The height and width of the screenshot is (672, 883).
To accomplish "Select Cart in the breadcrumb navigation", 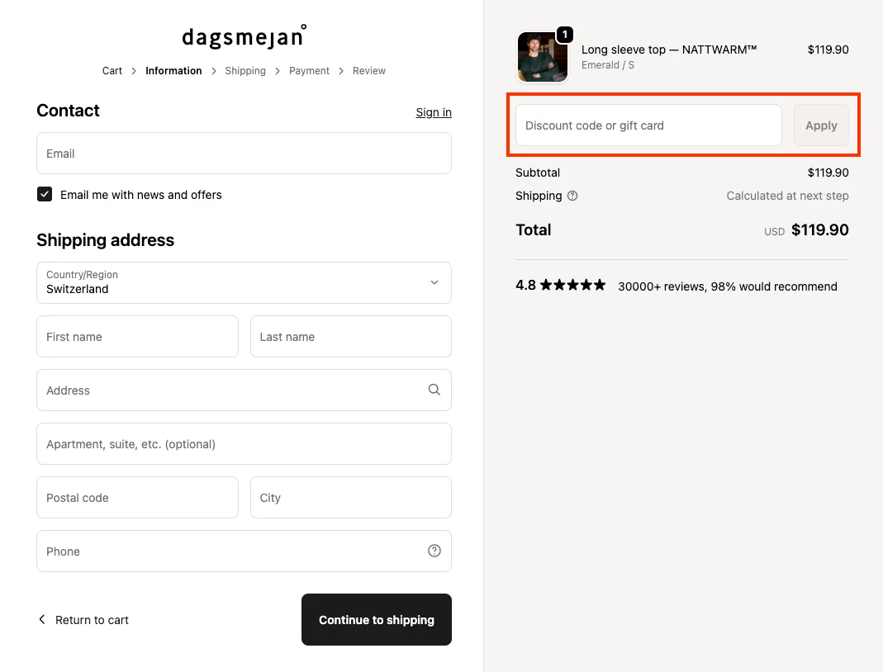I will pos(112,71).
